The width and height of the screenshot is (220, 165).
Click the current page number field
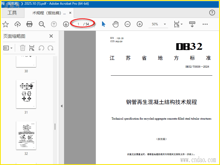[x=78, y=24]
